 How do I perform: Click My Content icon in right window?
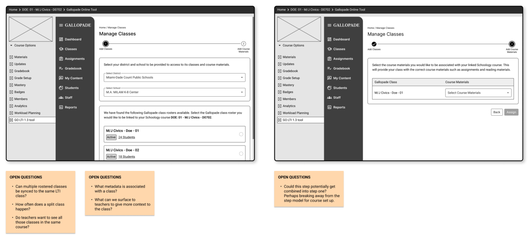pyautogui.click(x=329, y=78)
